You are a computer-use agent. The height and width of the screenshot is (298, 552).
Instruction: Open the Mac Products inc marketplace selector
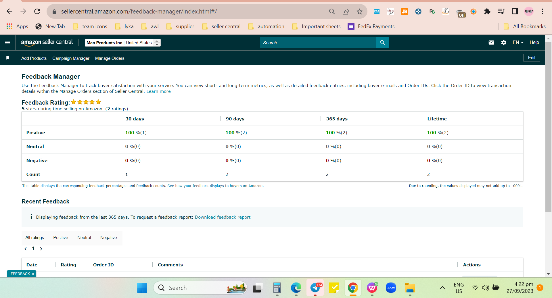pyautogui.click(x=123, y=43)
